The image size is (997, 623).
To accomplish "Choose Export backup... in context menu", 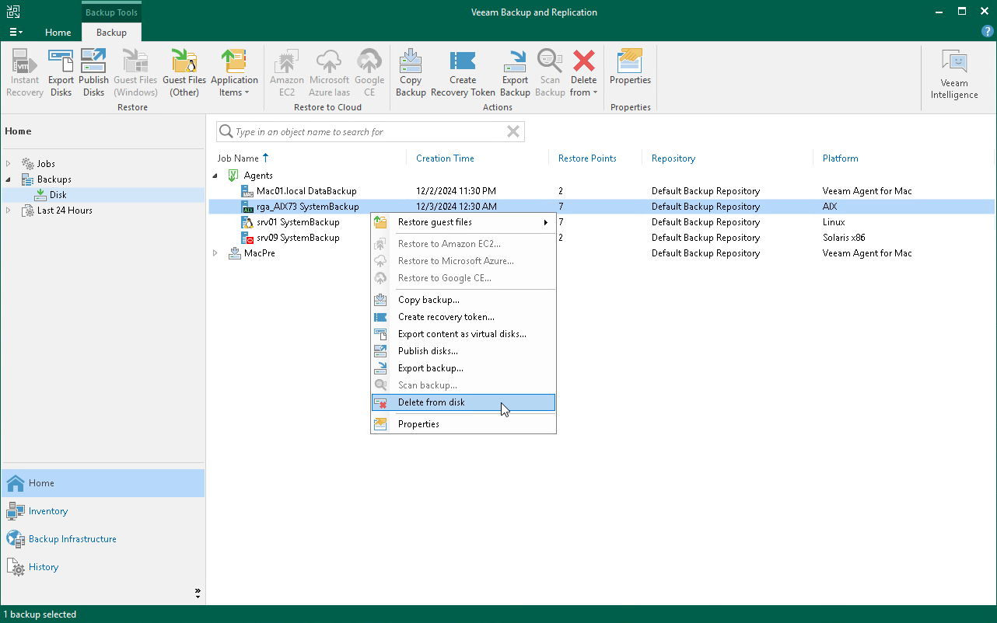I will pos(464,368).
